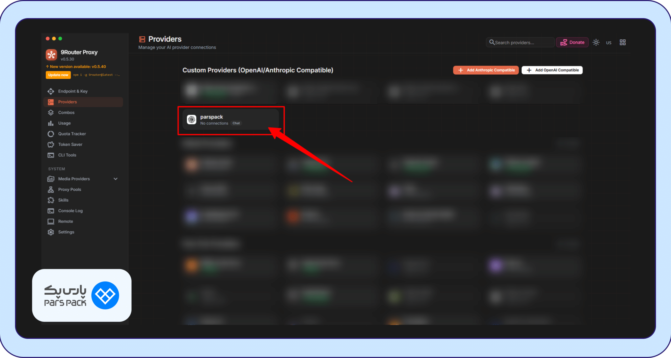The height and width of the screenshot is (358, 671).
Task: Click Add OpenAI Compatible button
Action: 552,70
